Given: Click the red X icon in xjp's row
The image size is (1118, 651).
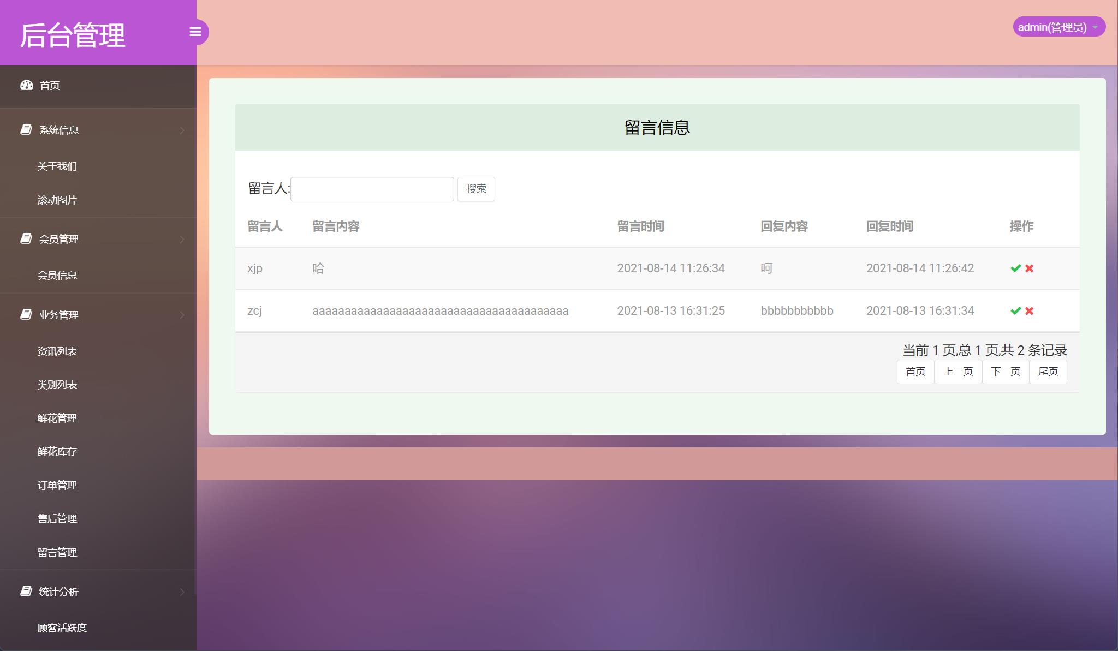Looking at the screenshot, I should pos(1030,268).
